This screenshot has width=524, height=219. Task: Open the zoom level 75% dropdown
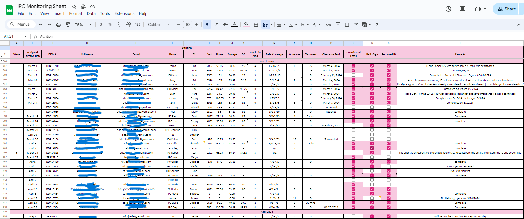point(83,25)
